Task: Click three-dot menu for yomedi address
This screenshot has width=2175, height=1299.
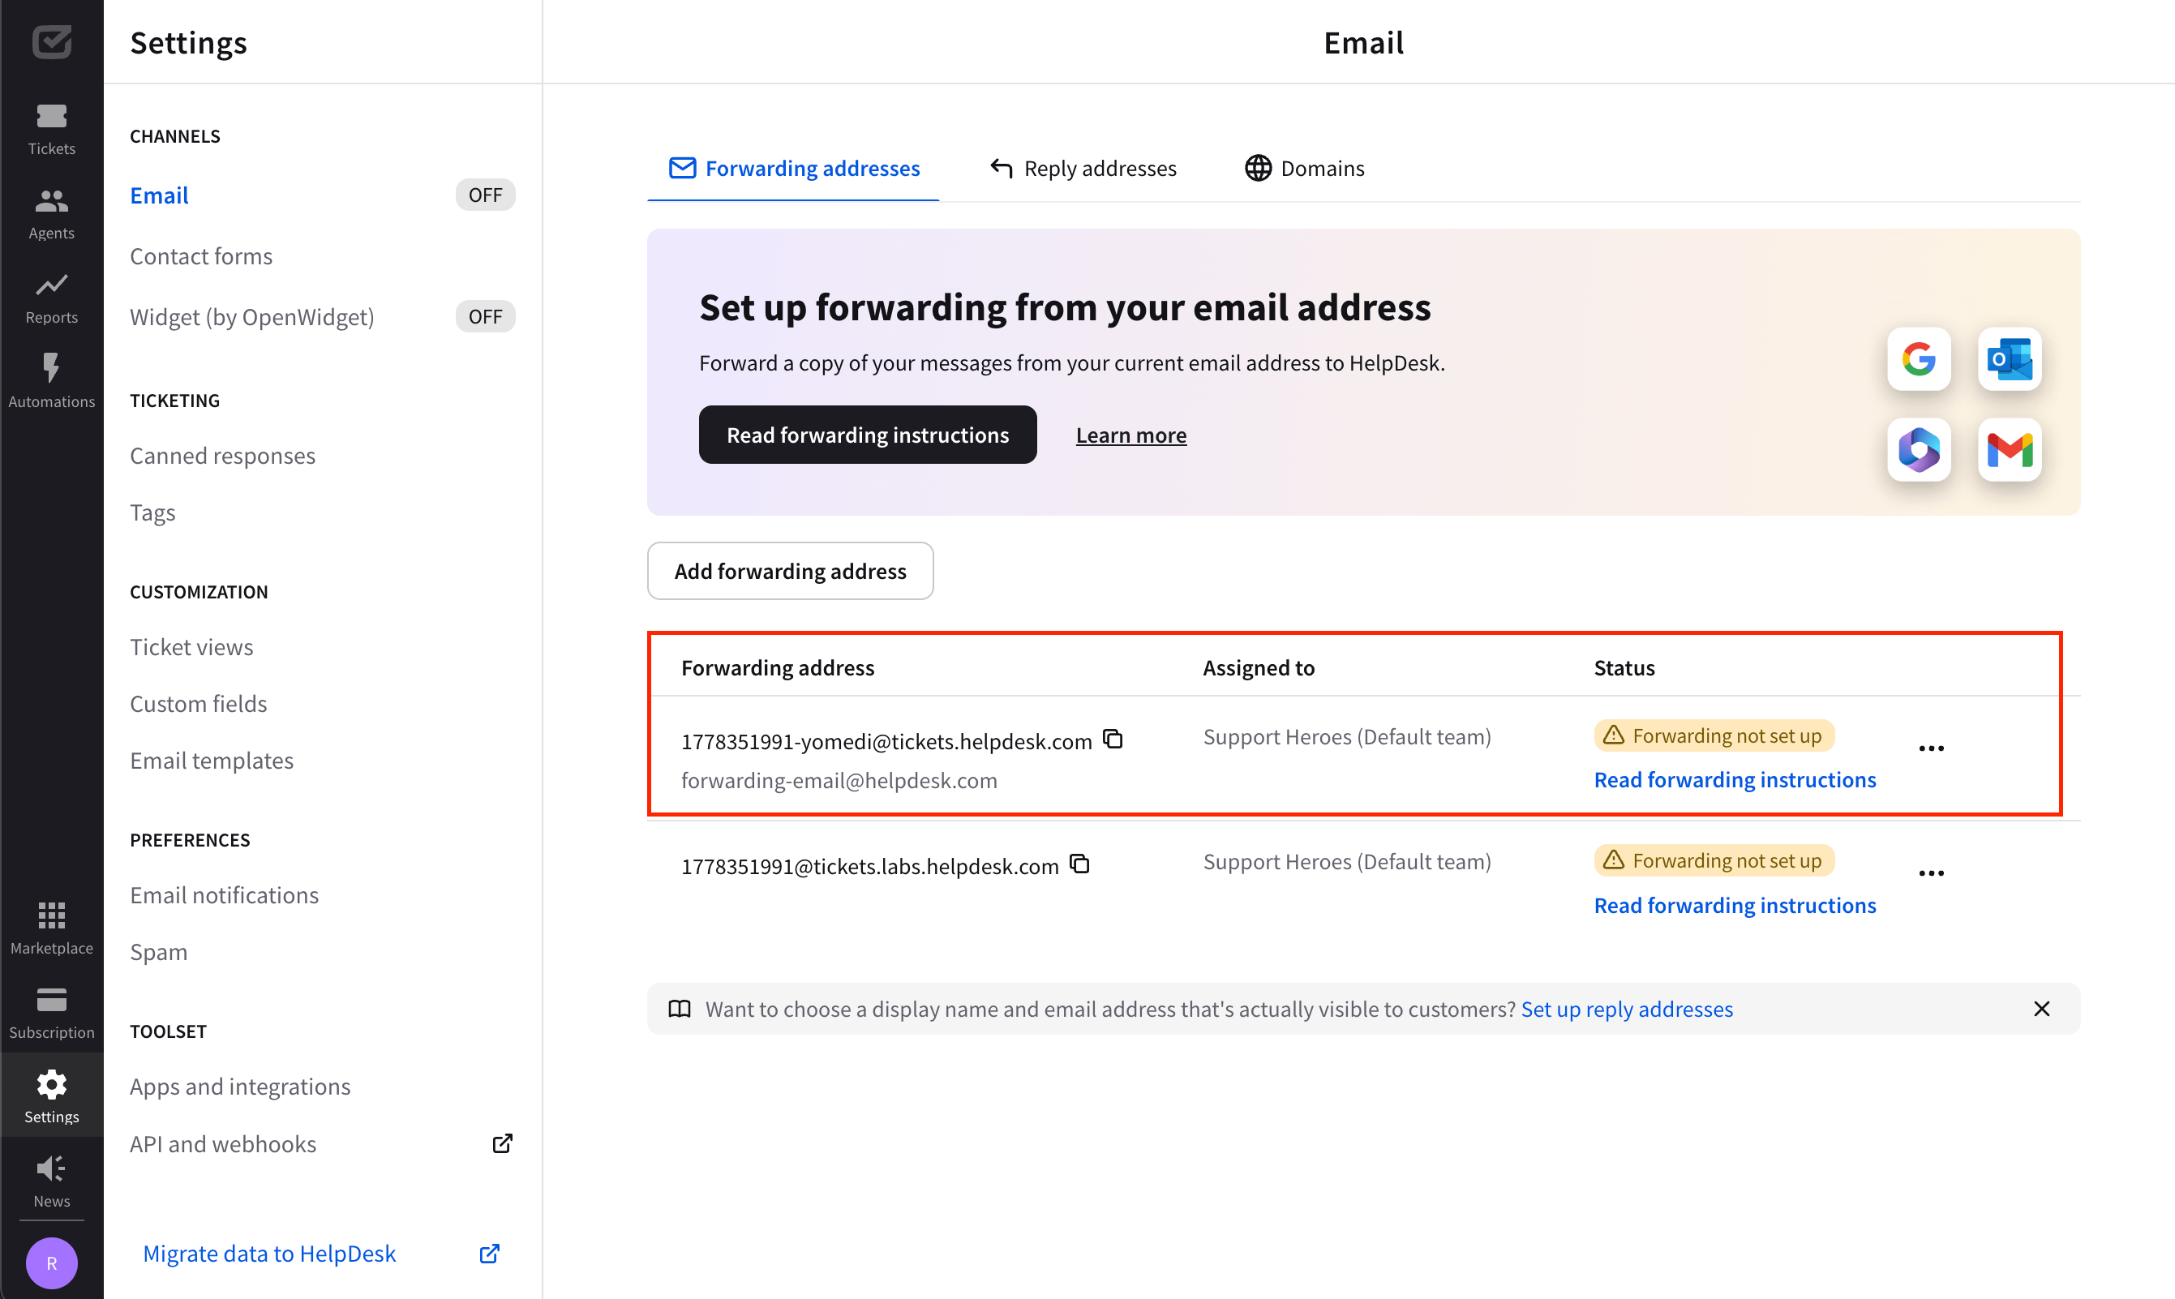Action: pyautogui.click(x=1933, y=748)
